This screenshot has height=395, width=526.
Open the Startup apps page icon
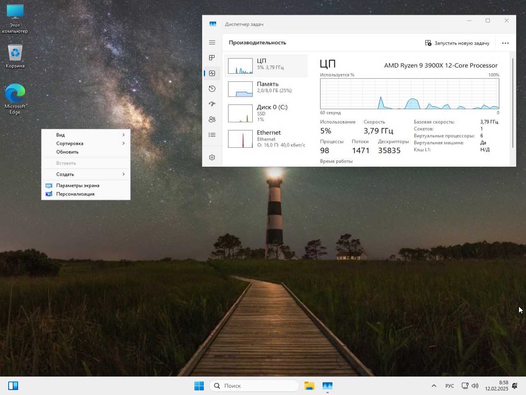(212, 104)
